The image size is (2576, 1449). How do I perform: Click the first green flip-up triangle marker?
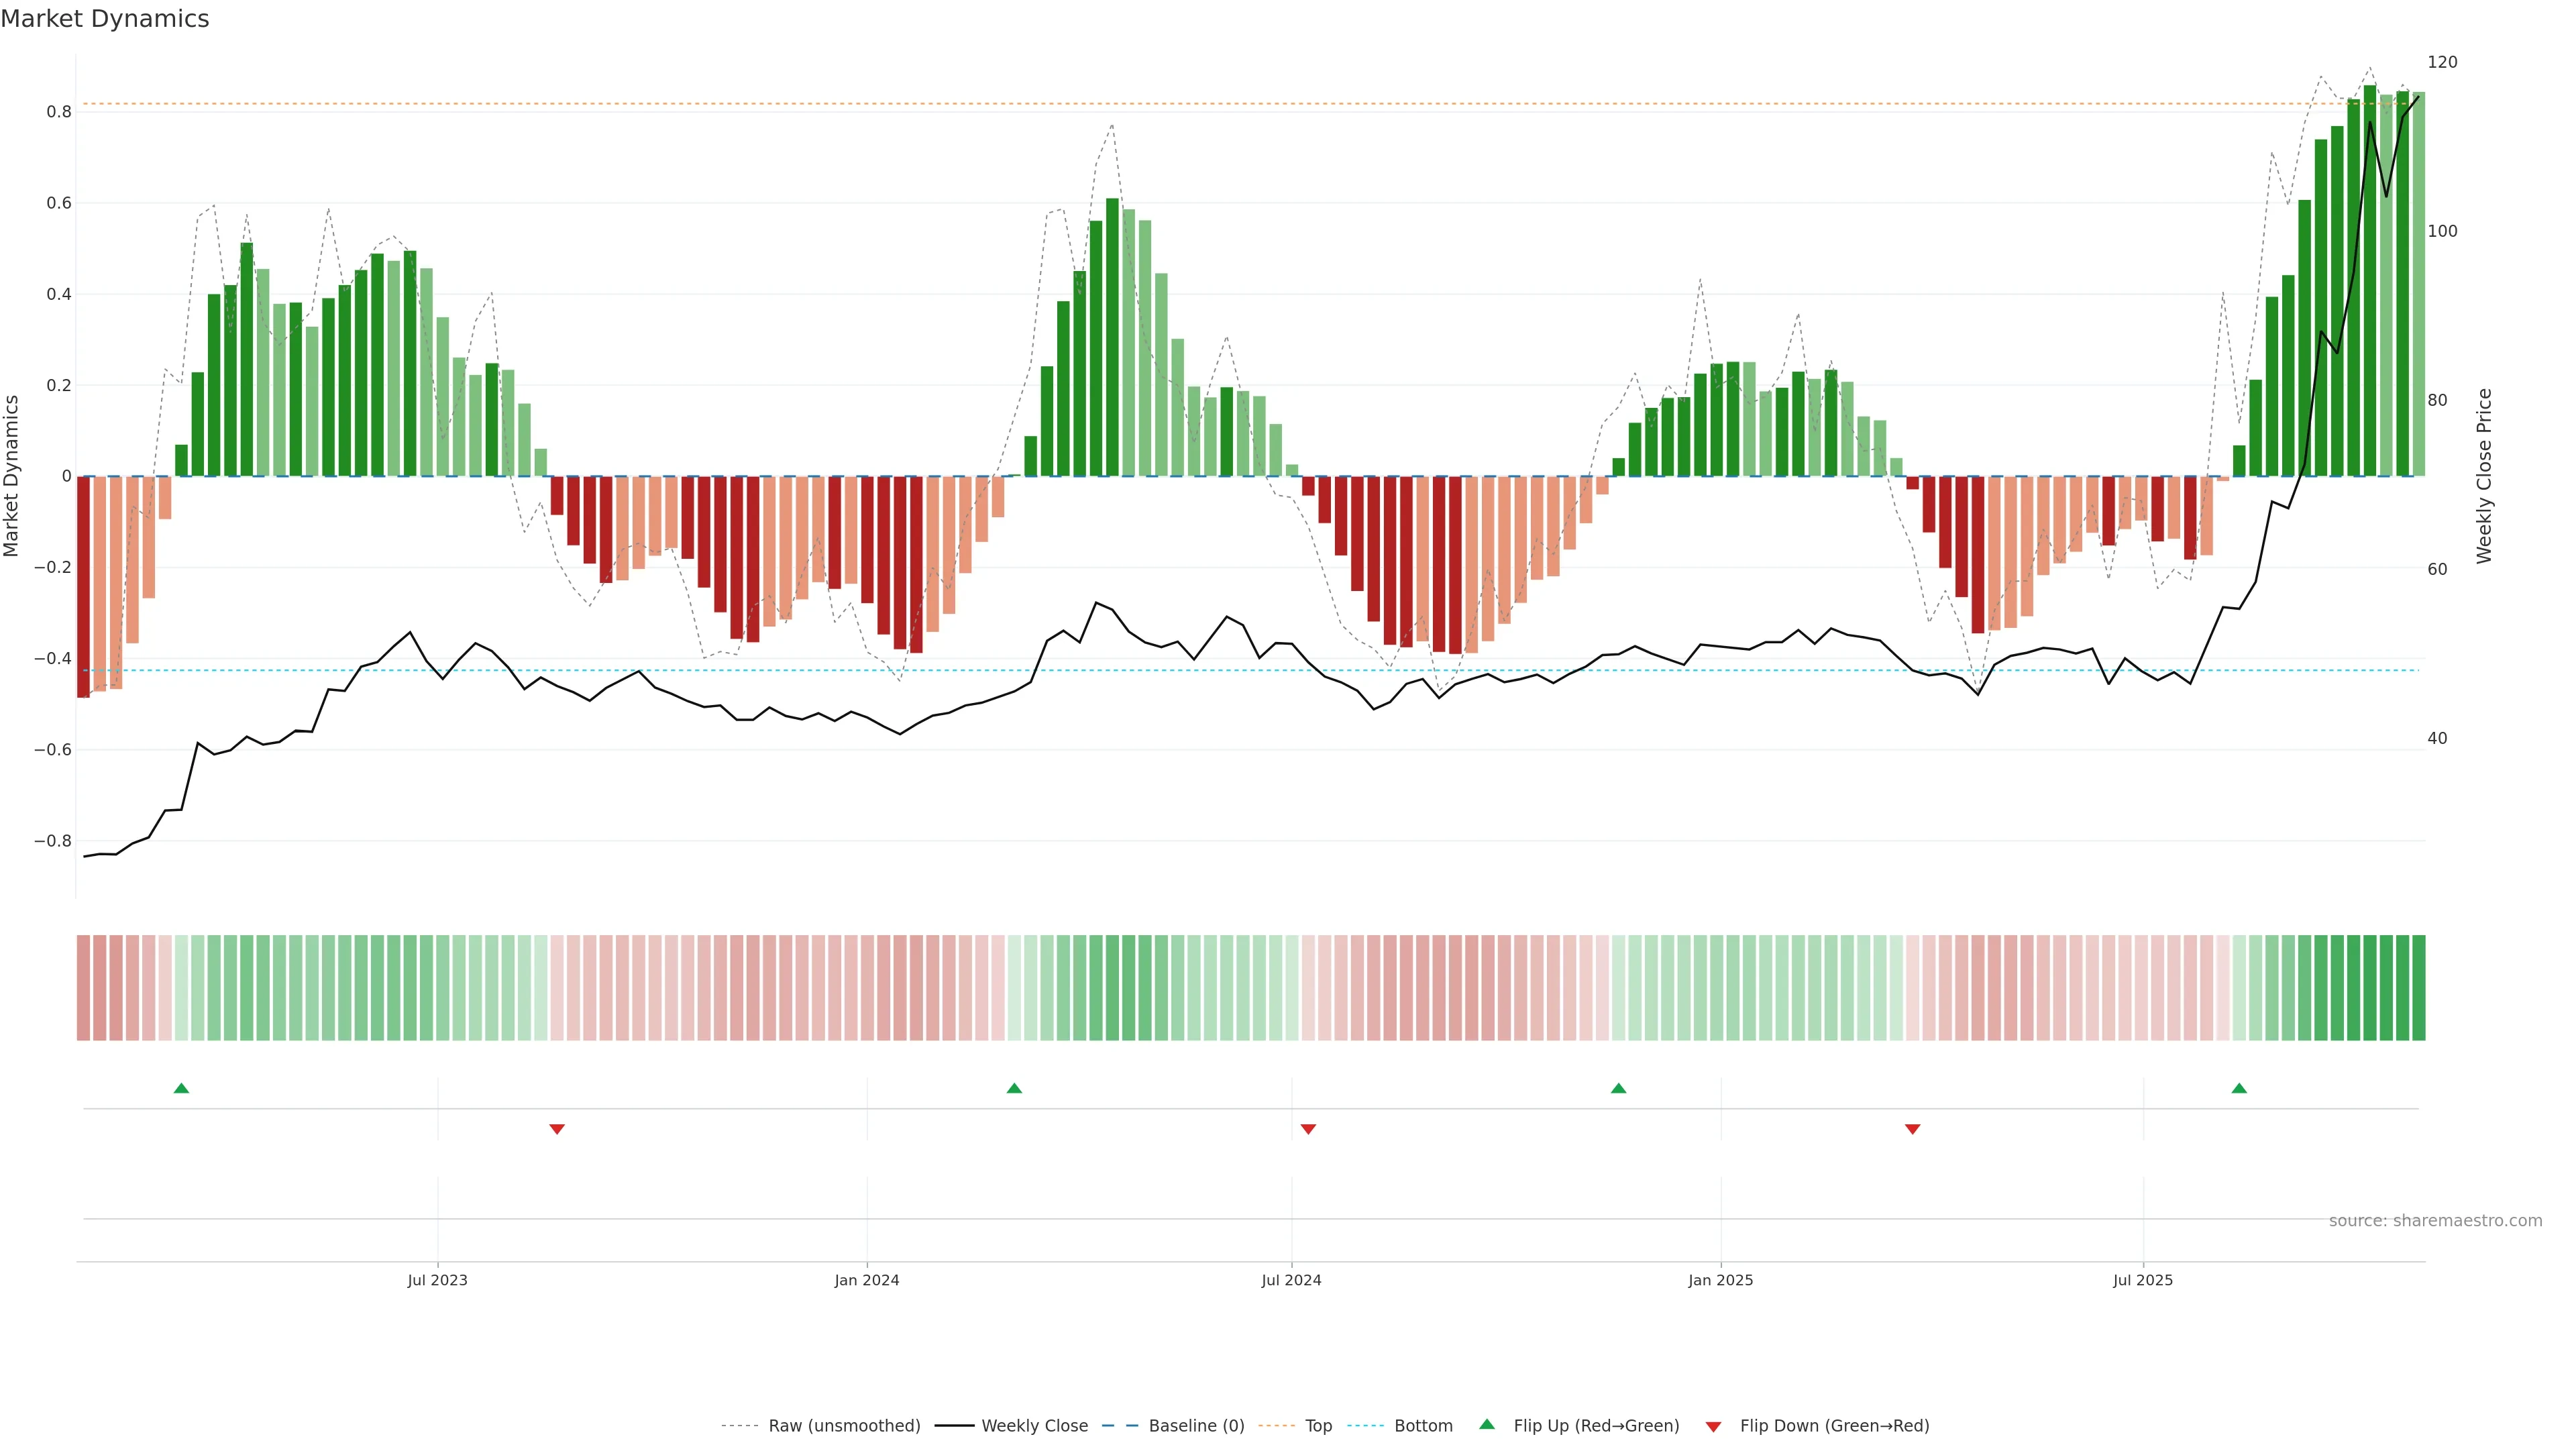click(181, 1088)
